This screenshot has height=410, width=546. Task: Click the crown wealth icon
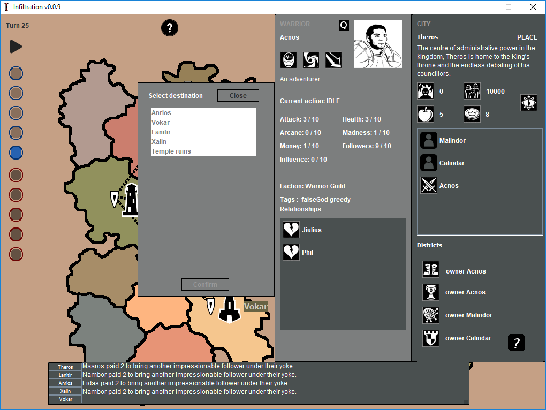point(472,114)
